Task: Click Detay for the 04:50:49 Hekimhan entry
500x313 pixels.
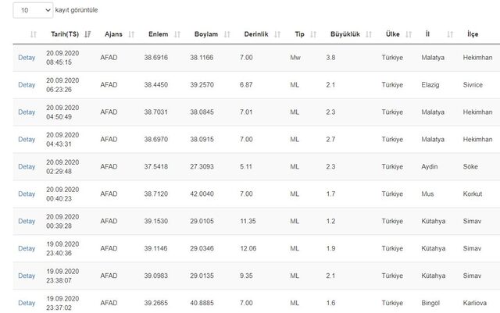Action: click(27, 112)
